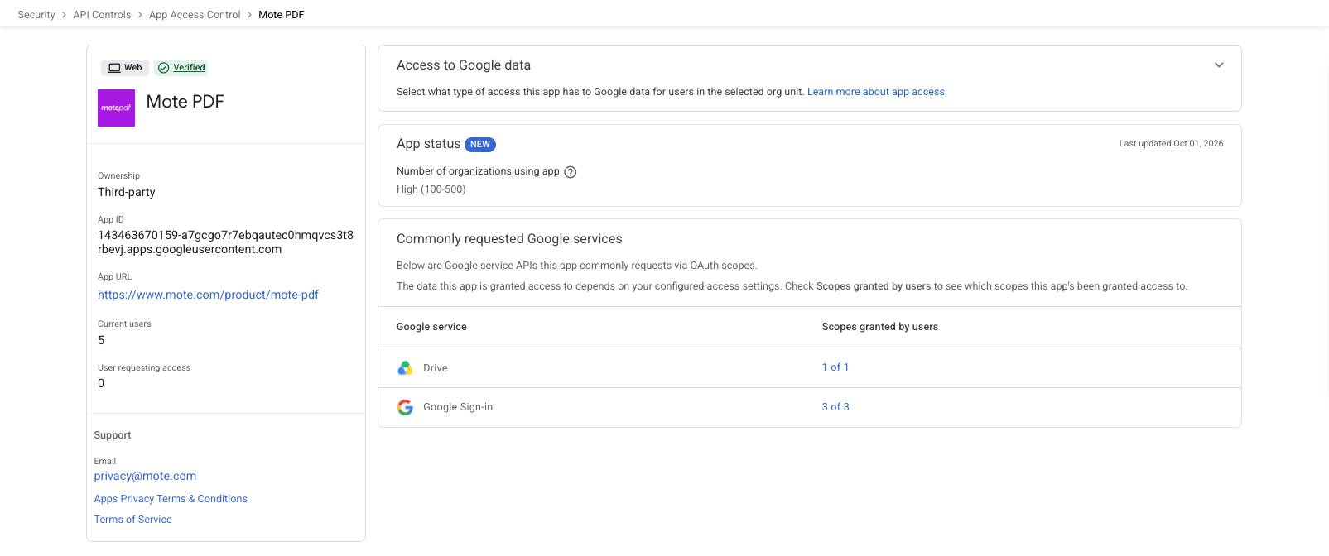
Task: Click the 'App status' heading
Action: [x=428, y=144]
